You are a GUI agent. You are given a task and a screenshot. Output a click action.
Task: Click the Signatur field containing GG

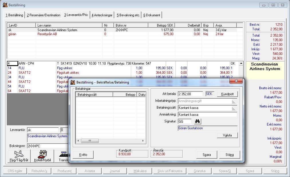pyautogui.click(x=185, y=122)
